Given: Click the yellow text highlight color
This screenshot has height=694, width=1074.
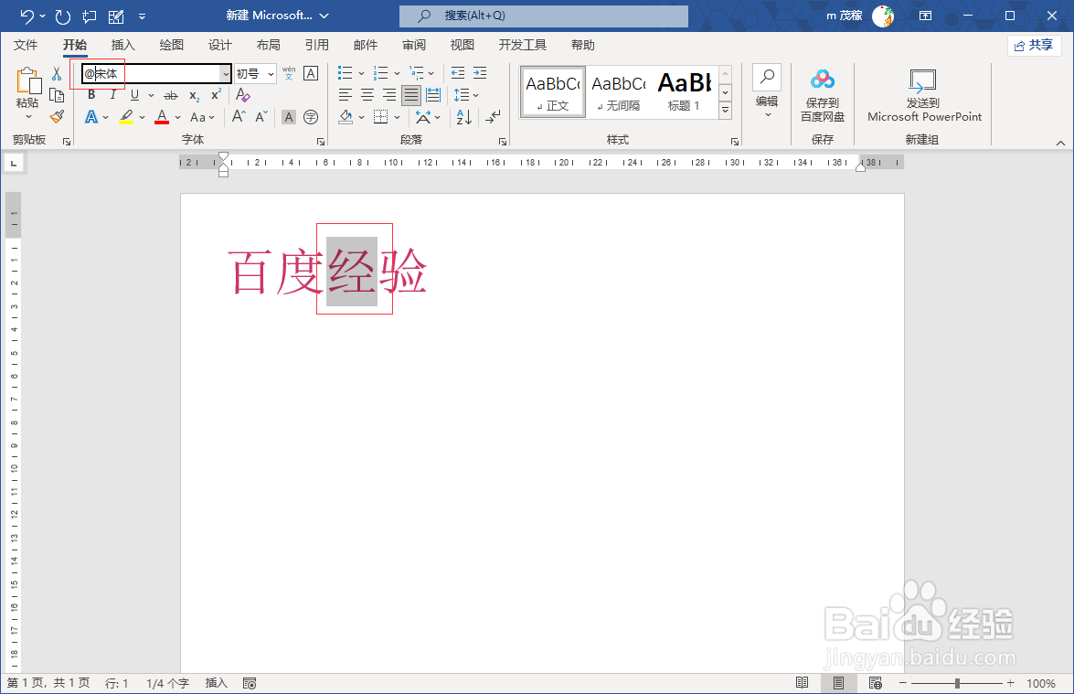Looking at the screenshot, I should point(127,117).
